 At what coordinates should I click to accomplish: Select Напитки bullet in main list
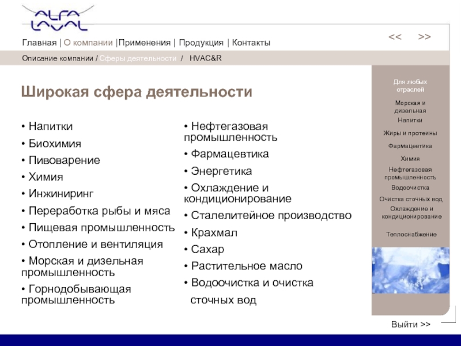pyautogui.click(x=47, y=126)
